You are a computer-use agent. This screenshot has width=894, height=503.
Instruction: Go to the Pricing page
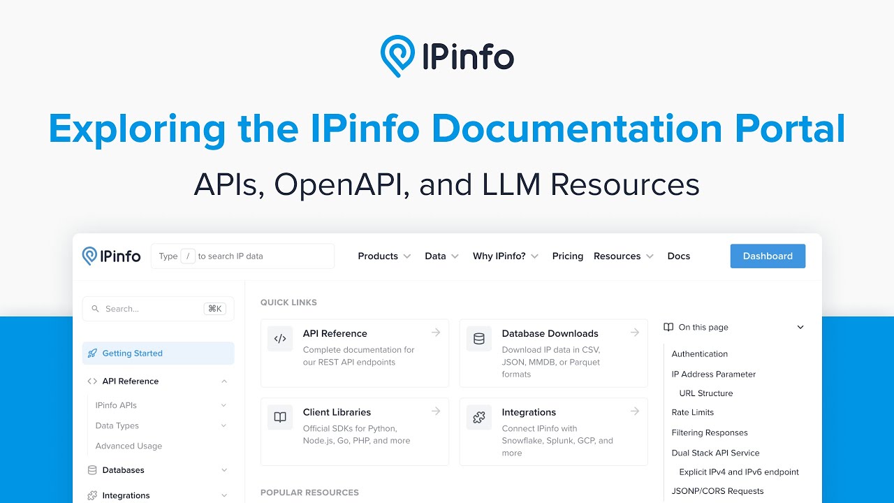coord(568,256)
